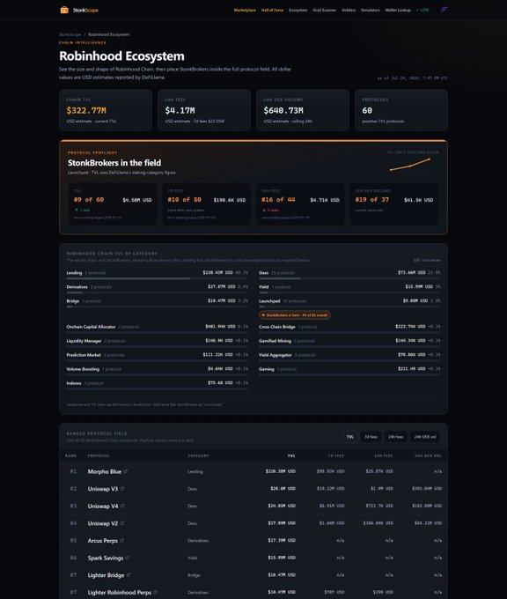Open Morpho Blue external link icon
The width and height of the screenshot is (507, 599).
coord(126,471)
